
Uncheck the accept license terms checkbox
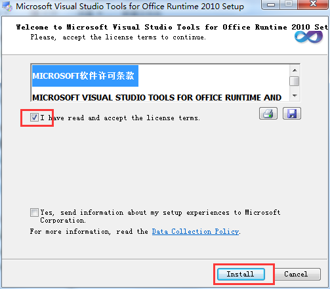pyautogui.click(x=34, y=118)
